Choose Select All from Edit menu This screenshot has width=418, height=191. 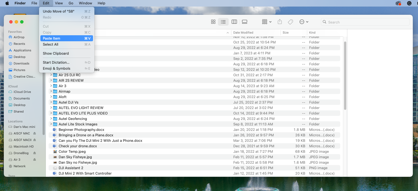(x=67, y=45)
